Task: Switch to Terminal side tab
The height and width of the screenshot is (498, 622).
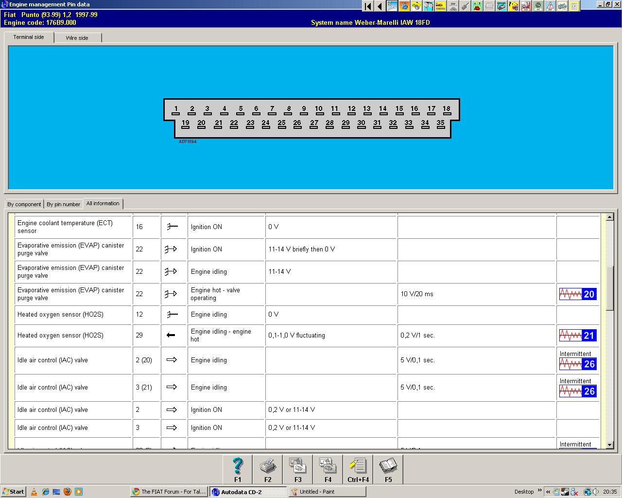Action: [x=29, y=37]
